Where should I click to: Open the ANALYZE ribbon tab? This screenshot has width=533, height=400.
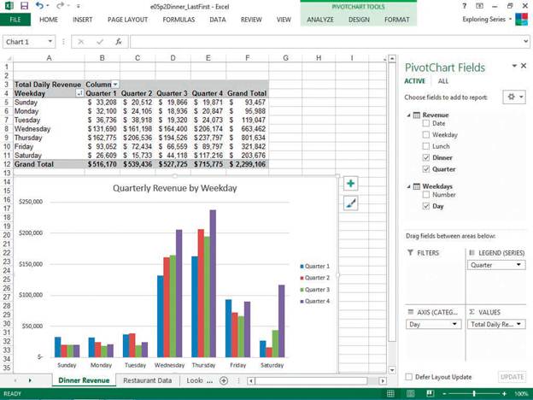(x=321, y=19)
